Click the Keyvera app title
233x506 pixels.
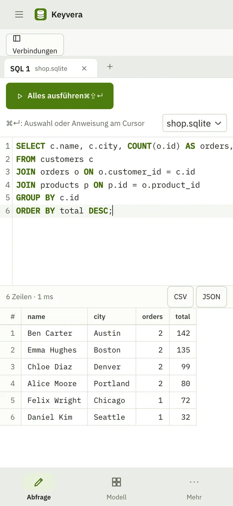(67, 15)
